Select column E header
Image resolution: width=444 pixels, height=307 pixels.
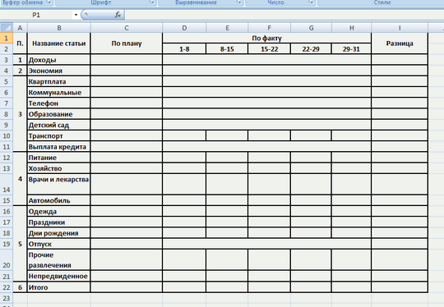point(227,28)
